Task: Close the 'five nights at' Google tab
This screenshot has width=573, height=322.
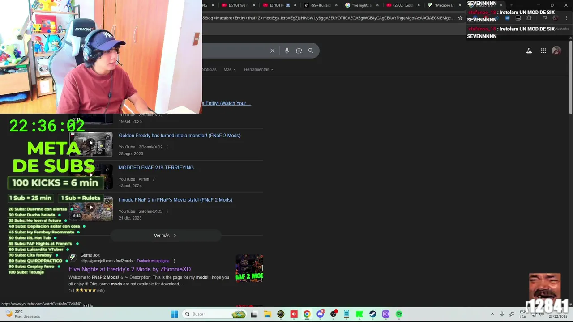Action: click(377, 5)
